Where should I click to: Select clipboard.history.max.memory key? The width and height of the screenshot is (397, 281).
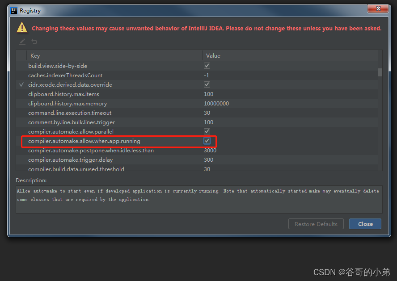[x=68, y=104]
